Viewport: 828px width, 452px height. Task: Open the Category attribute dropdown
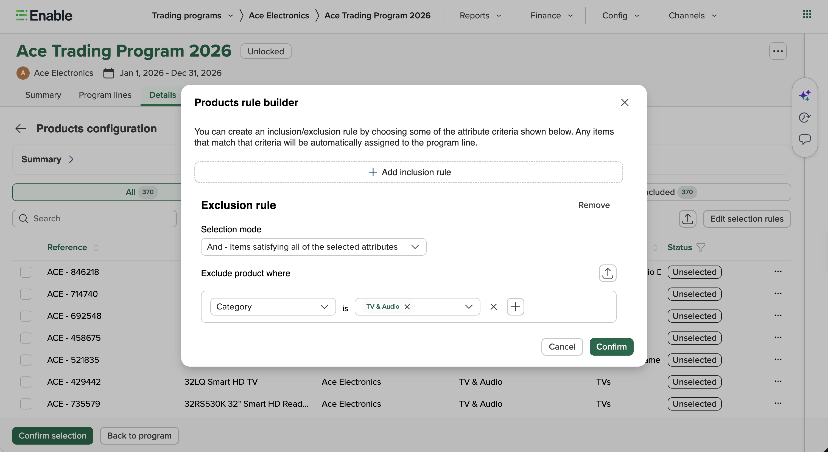point(273,307)
